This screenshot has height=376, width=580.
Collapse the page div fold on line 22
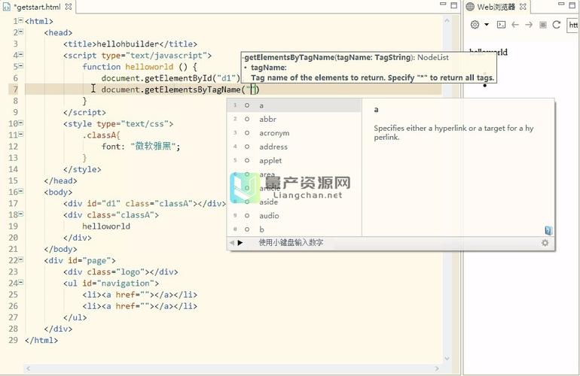(x=21, y=259)
